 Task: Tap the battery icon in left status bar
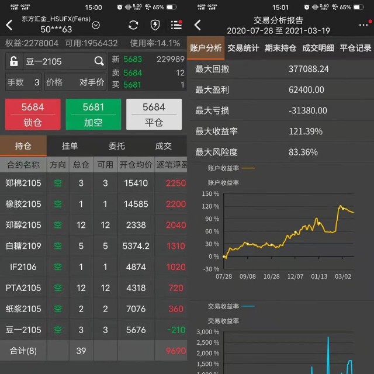(171, 7)
